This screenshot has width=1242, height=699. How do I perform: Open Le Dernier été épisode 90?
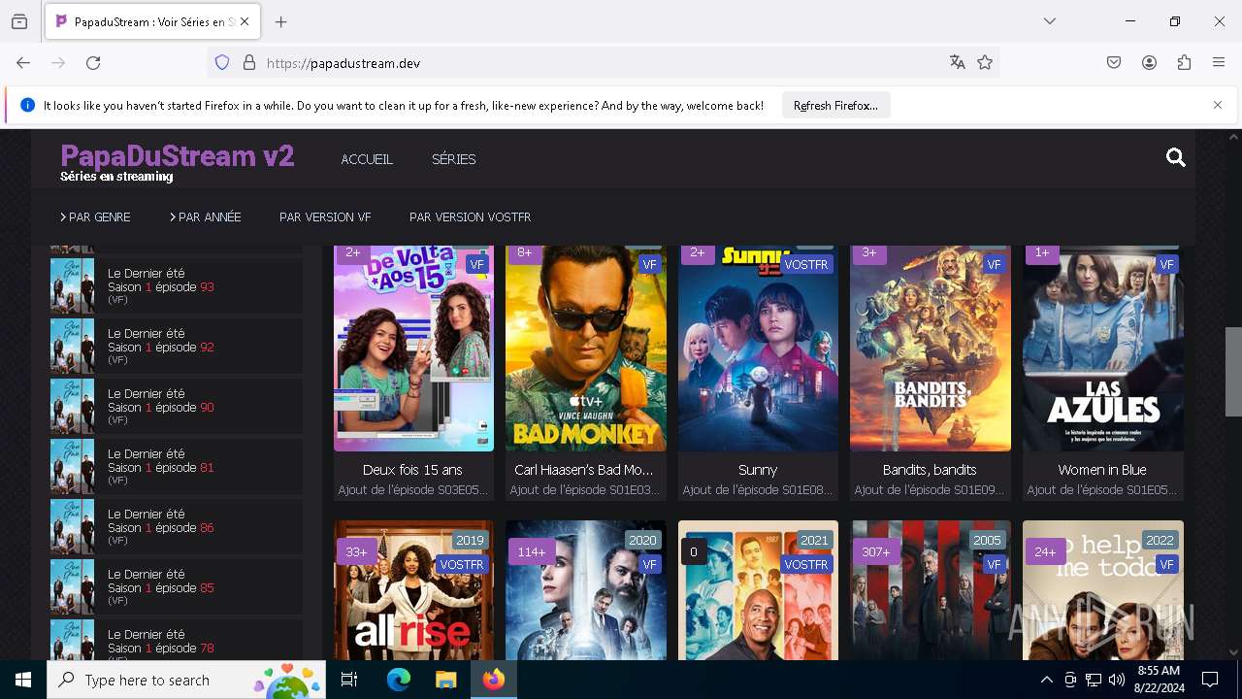[x=176, y=406]
